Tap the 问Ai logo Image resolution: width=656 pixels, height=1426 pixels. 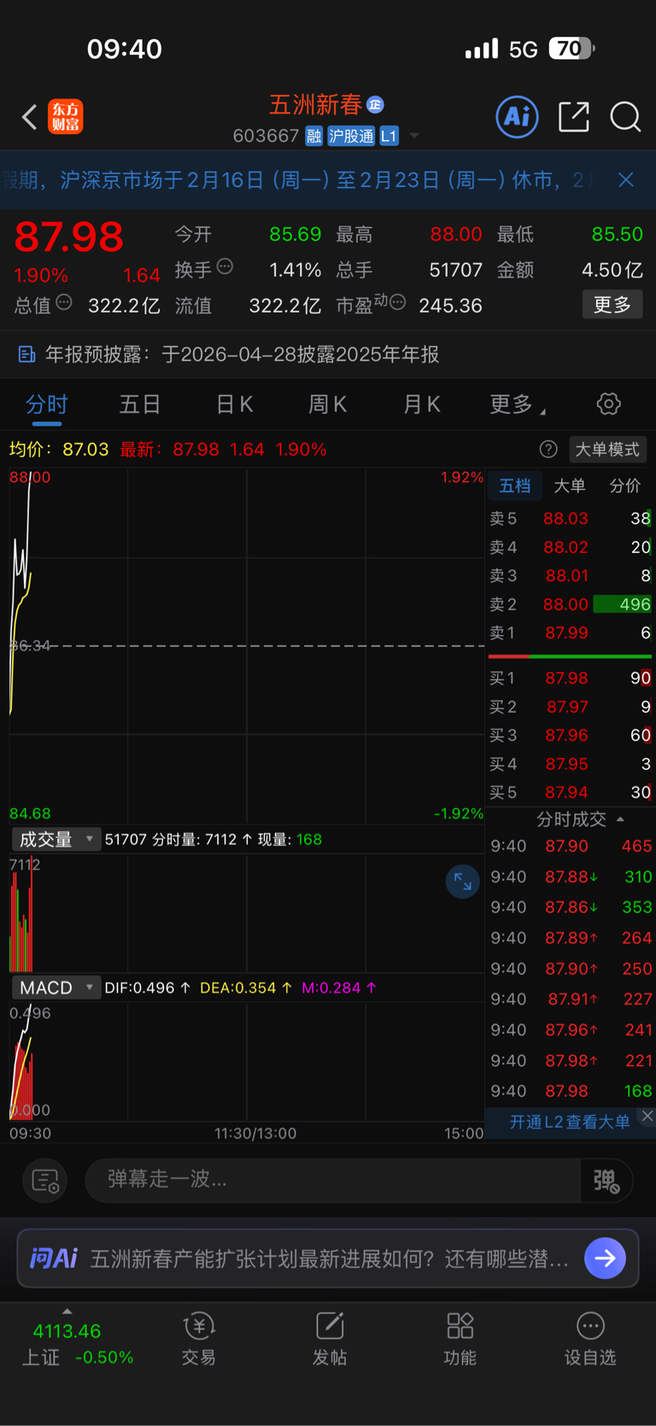click(54, 1259)
